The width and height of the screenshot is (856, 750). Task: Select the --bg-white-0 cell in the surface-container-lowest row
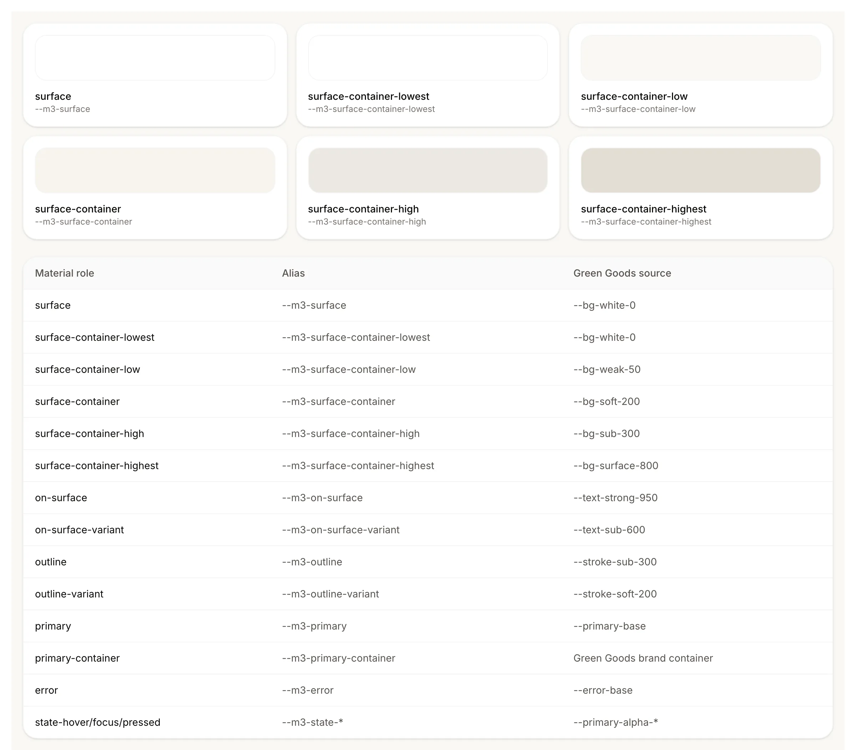[604, 337]
